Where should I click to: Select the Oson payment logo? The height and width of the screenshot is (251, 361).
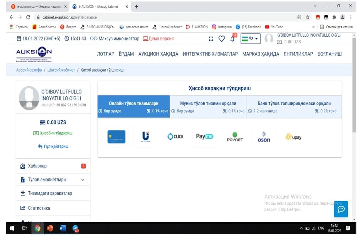tap(264, 137)
